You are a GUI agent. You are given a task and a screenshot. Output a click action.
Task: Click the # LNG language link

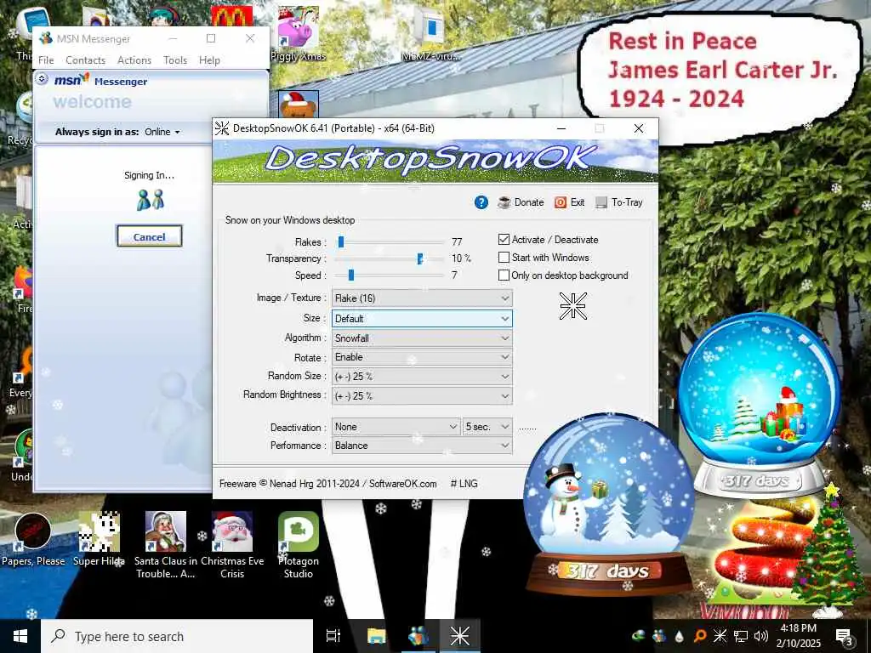click(x=464, y=484)
